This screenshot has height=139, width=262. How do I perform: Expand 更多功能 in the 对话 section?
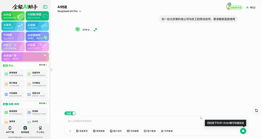43,65
